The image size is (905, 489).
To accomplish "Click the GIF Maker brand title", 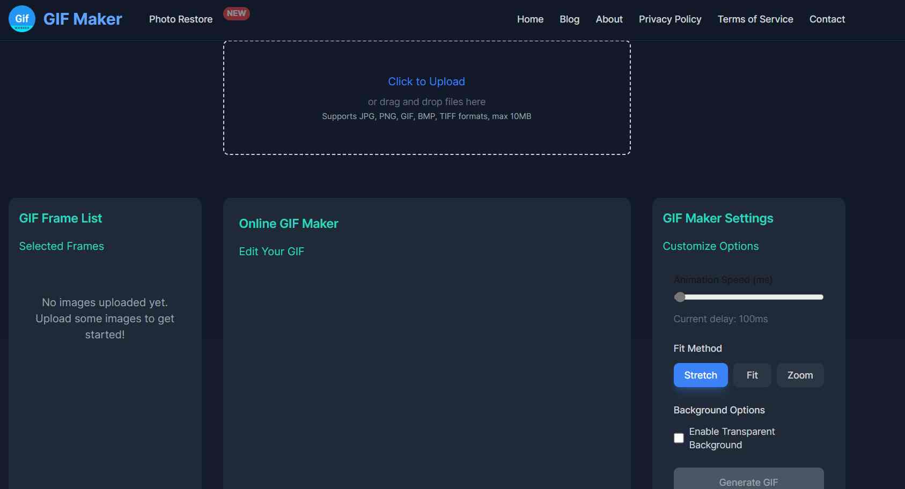I will 83,19.
